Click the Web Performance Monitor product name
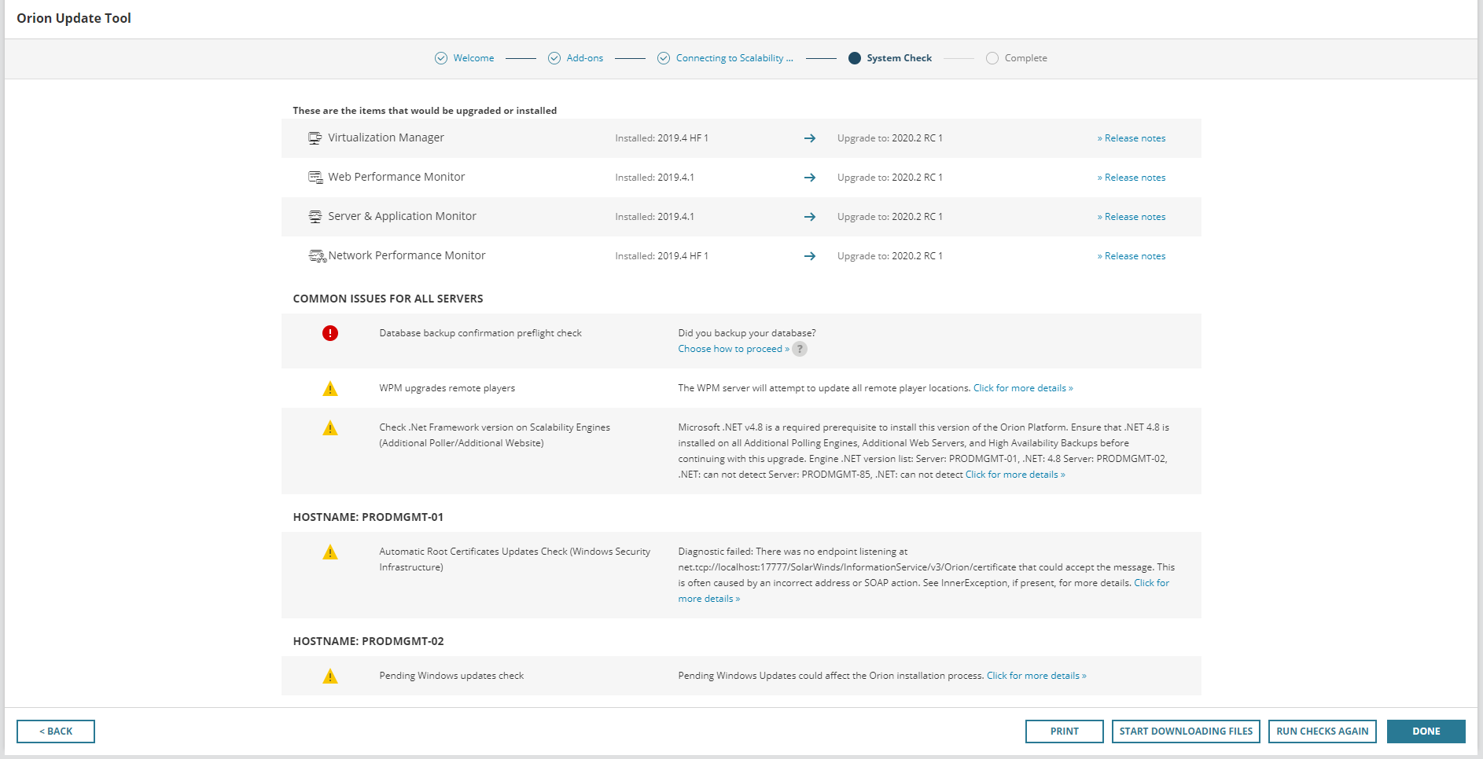The image size is (1483, 759). (x=396, y=178)
